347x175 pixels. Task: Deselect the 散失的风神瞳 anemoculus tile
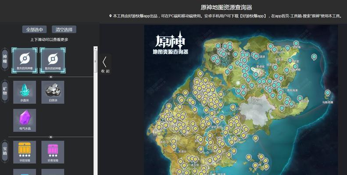tap(25, 60)
